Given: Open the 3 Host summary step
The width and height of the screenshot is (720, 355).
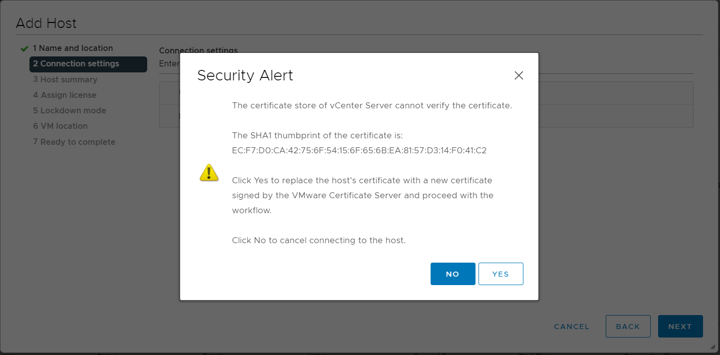Looking at the screenshot, I should [x=65, y=79].
